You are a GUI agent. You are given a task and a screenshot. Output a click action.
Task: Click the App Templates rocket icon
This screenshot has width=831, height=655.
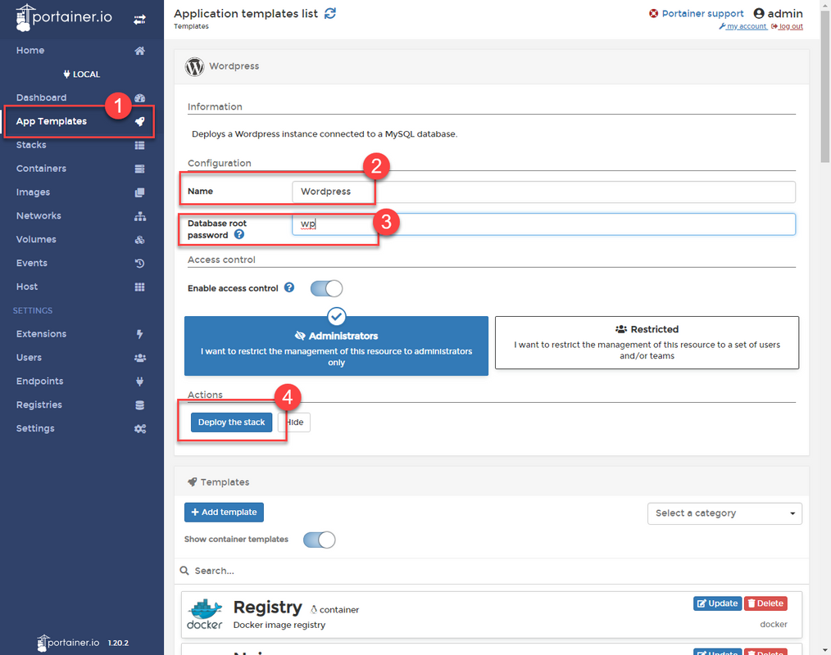[x=139, y=121]
